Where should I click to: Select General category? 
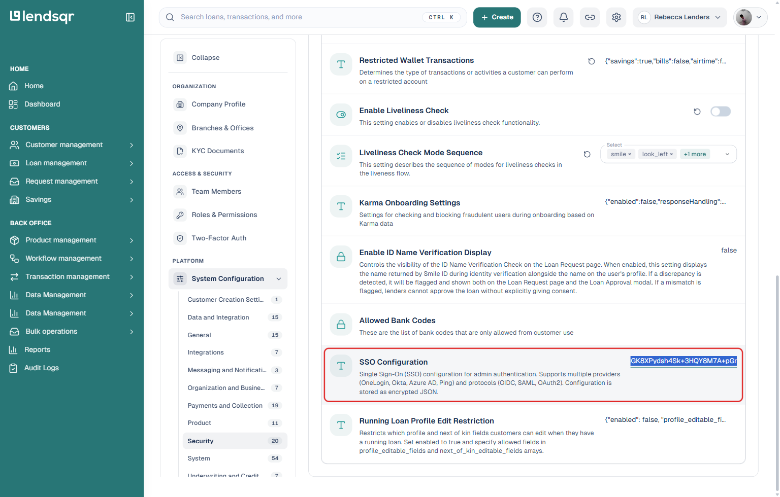pyautogui.click(x=235, y=335)
